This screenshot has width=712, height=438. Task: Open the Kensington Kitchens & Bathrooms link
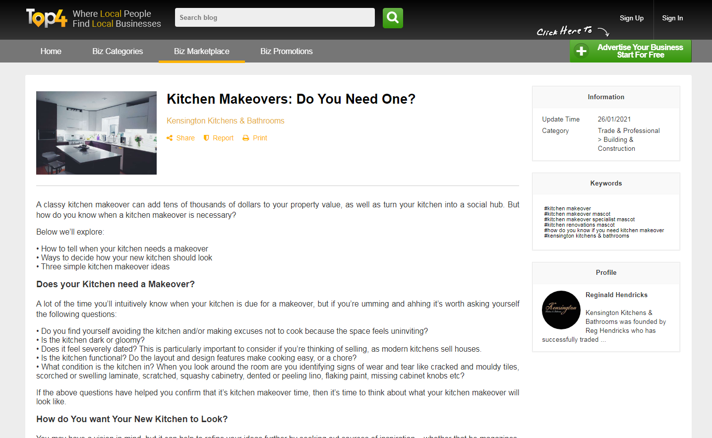pyautogui.click(x=225, y=121)
